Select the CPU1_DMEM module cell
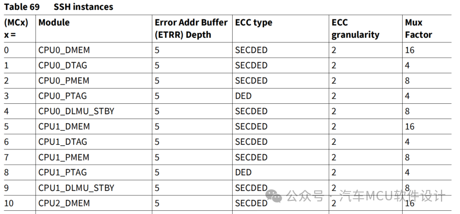 coord(64,126)
